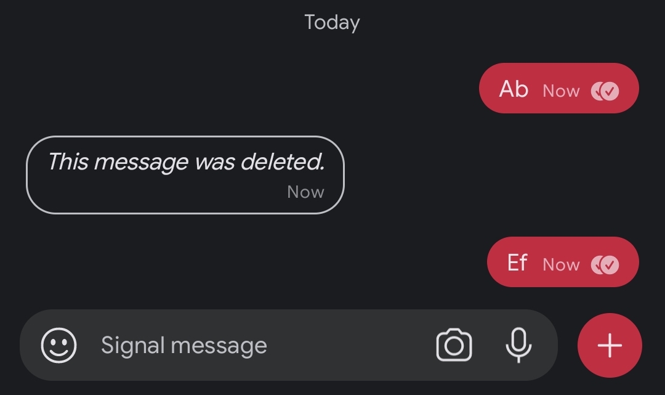
Task: Open attachments with the red plus button
Action: (x=610, y=345)
